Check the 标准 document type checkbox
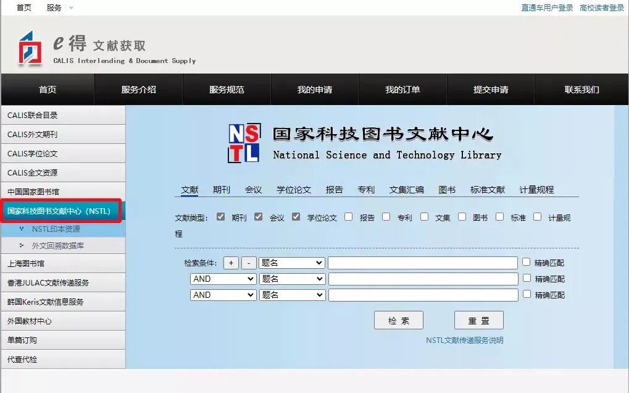The image size is (629, 393). coord(500,217)
